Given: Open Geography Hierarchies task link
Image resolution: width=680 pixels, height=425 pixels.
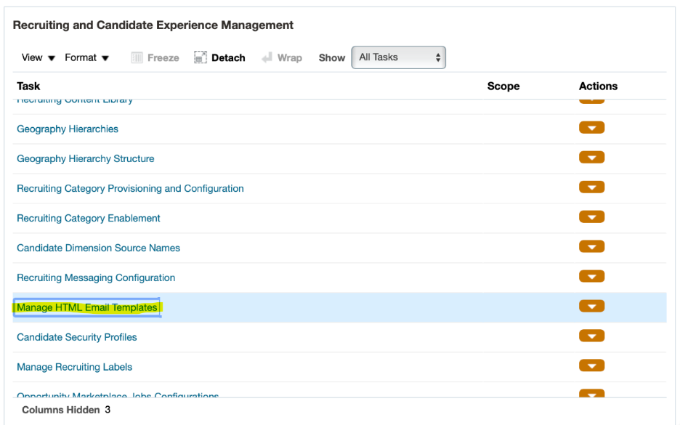Looking at the screenshot, I should coord(68,129).
